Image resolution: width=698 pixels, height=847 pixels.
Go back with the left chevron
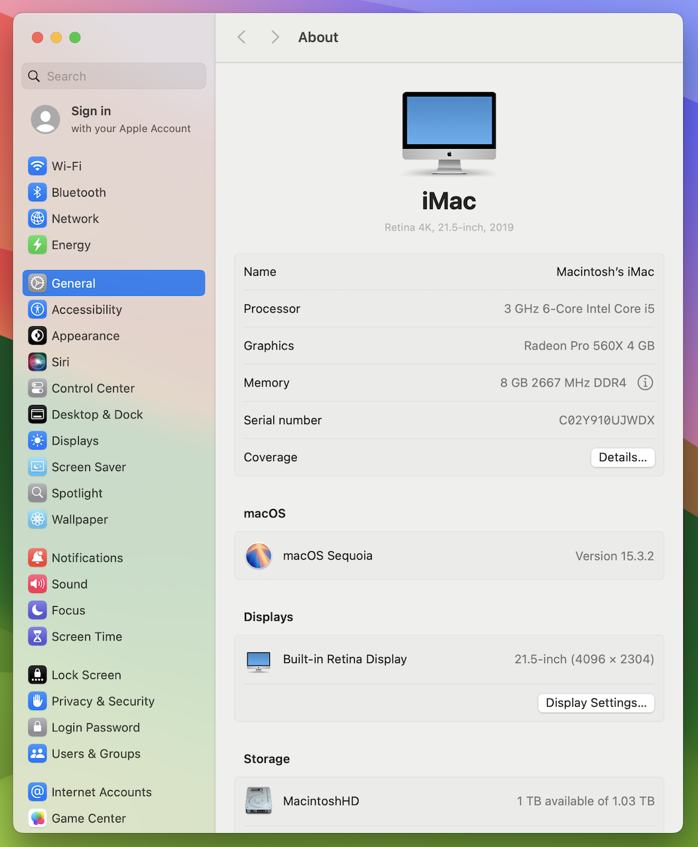241,37
